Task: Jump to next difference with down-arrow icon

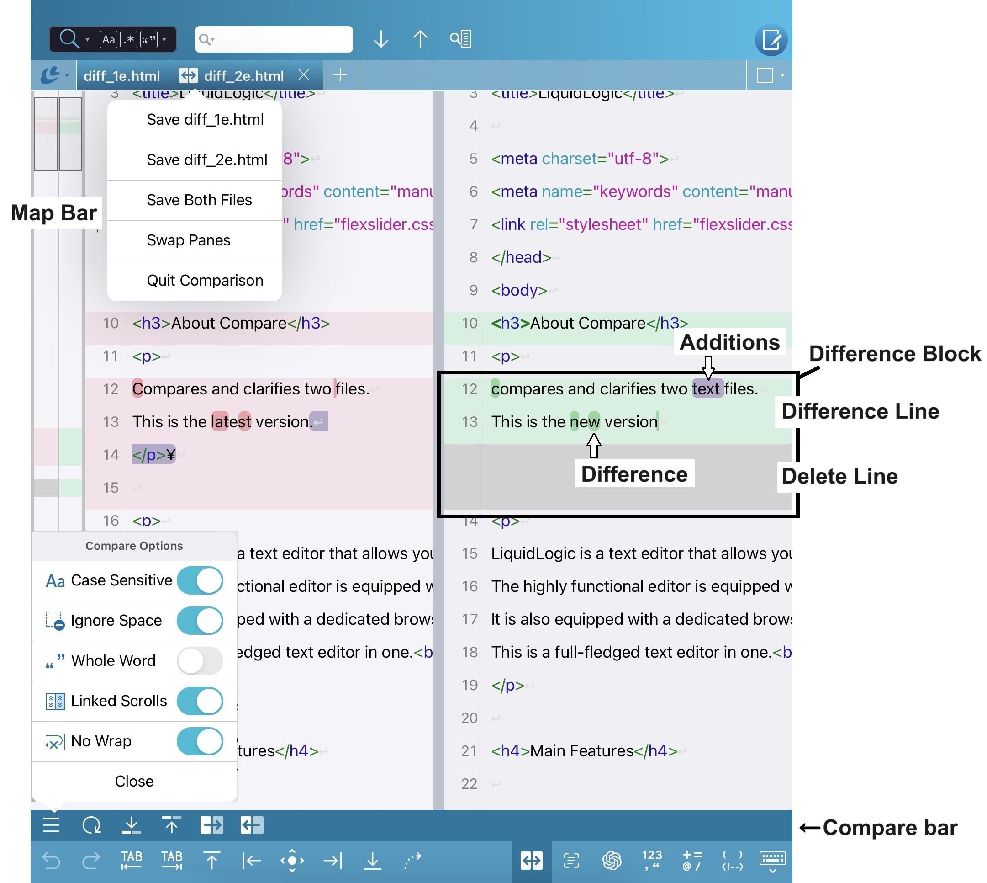Action: click(x=132, y=825)
